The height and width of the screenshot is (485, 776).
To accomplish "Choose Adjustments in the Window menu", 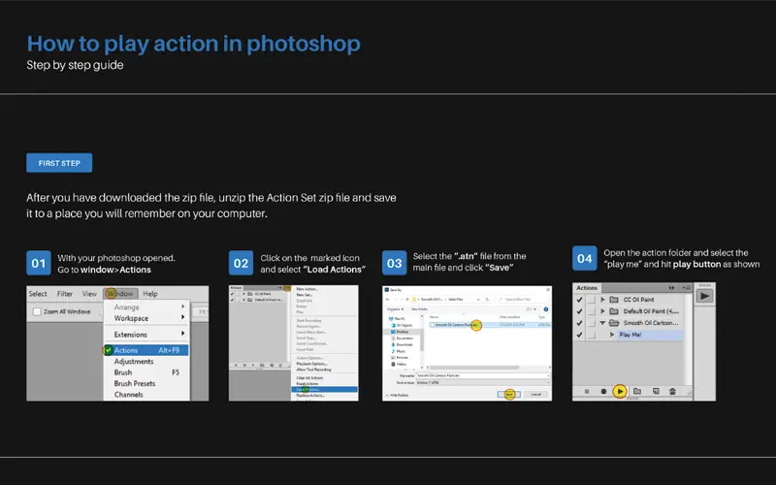I will pyautogui.click(x=134, y=361).
